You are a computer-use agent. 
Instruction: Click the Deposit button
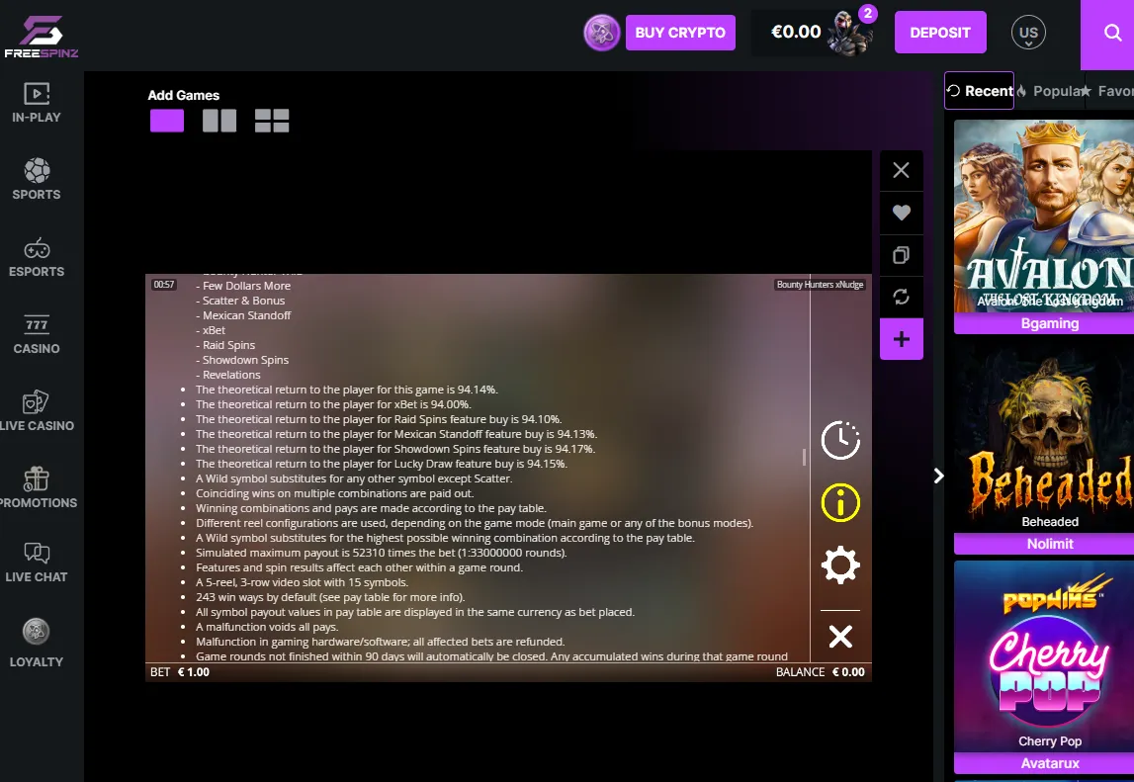pyautogui.click(x=940, y=33)
